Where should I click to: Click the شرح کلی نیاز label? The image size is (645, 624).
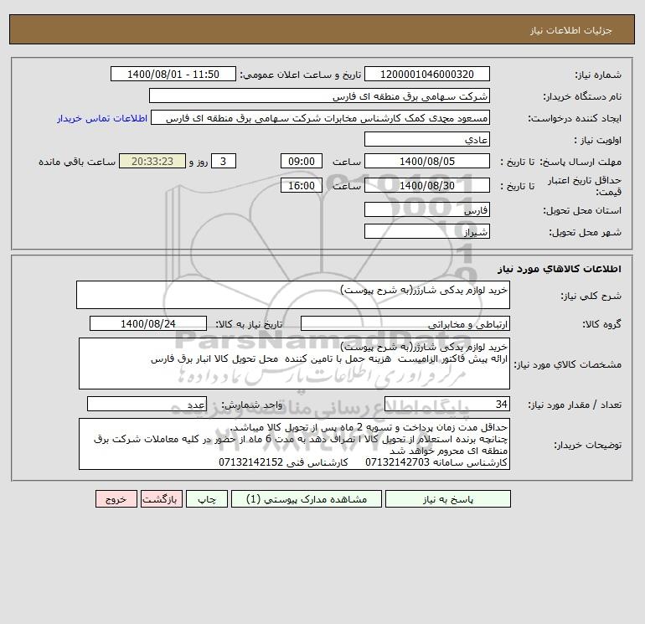click(x=591, y=297)
